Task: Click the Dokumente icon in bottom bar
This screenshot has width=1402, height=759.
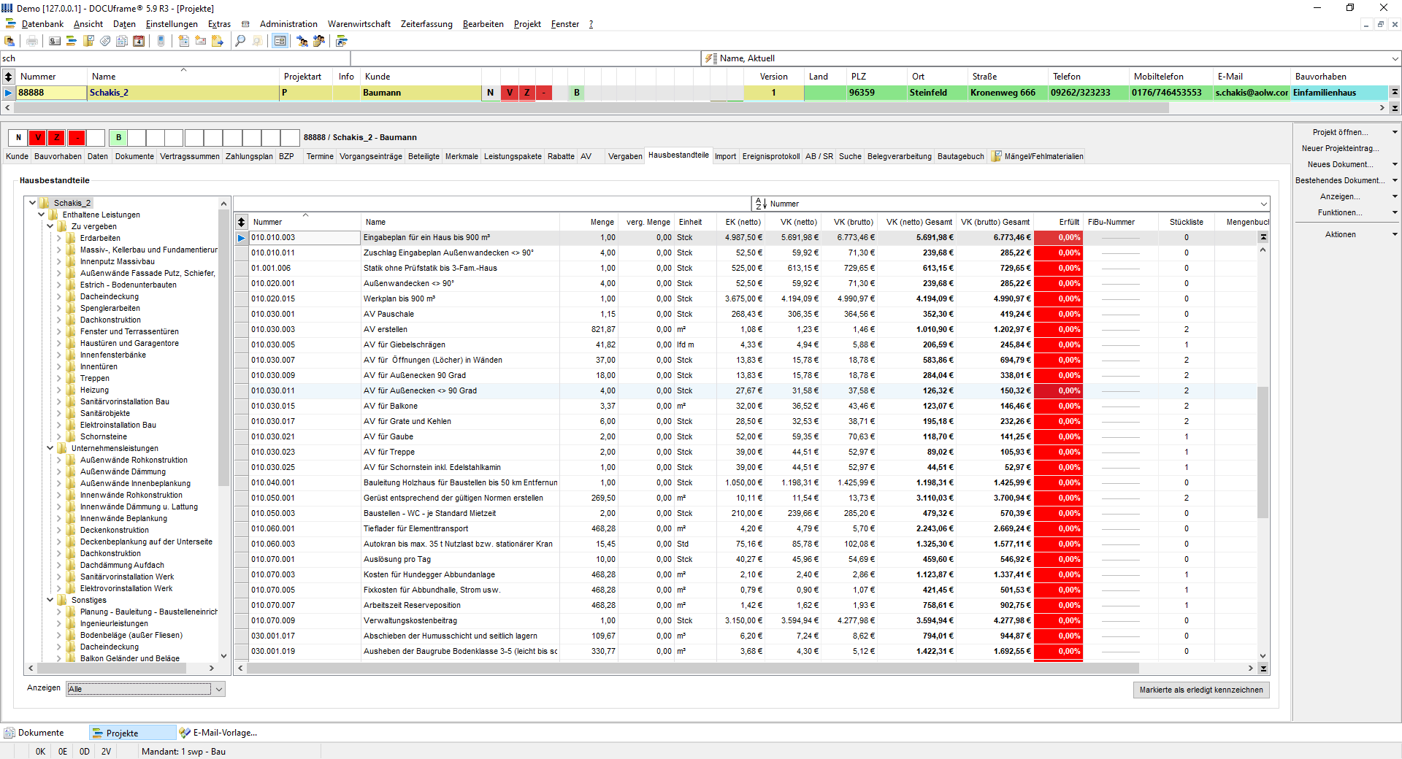Action: pyautogui.click(x=9, y=733)
